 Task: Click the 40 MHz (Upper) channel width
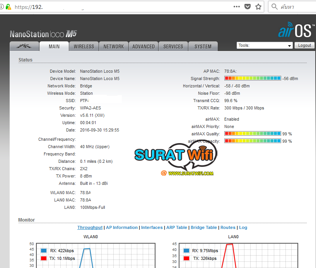(95, 147)
